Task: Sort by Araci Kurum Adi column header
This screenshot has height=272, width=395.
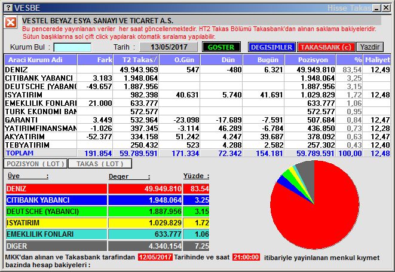Action: coord(41,60)
